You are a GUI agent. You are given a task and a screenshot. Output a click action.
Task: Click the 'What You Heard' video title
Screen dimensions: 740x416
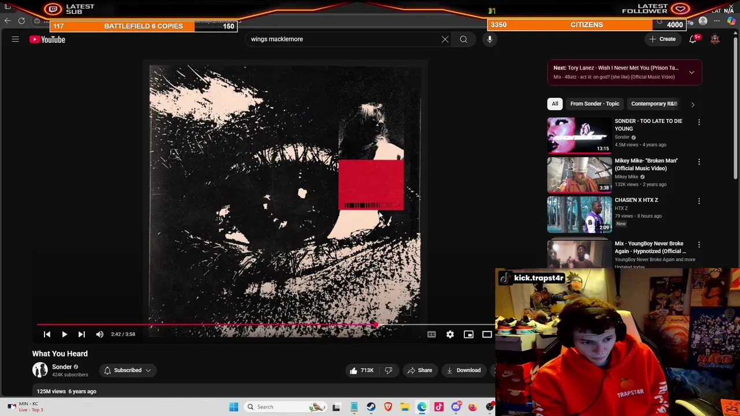pos(60,354)
